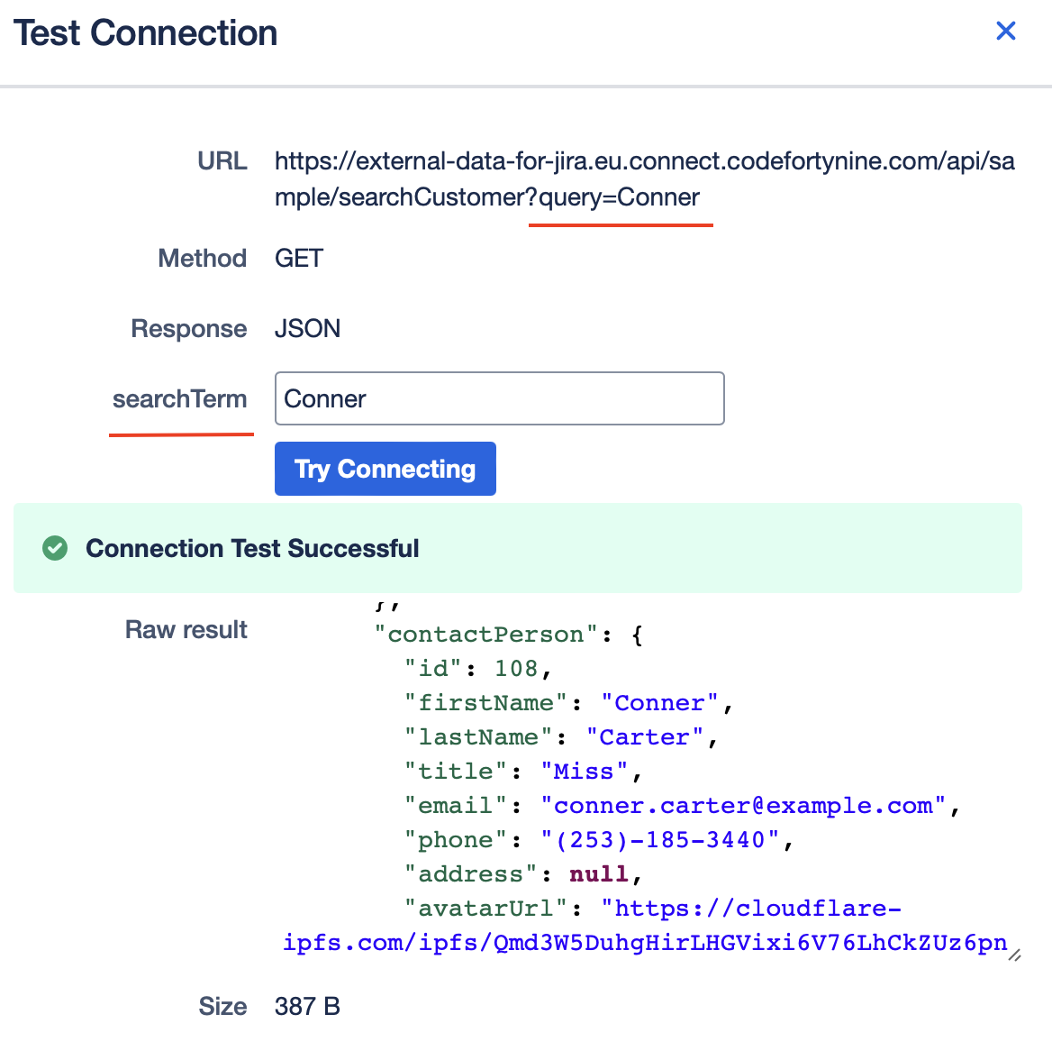The image size is (1052, 1060).
Task: Click the GET method value
Action: point(298,258)
